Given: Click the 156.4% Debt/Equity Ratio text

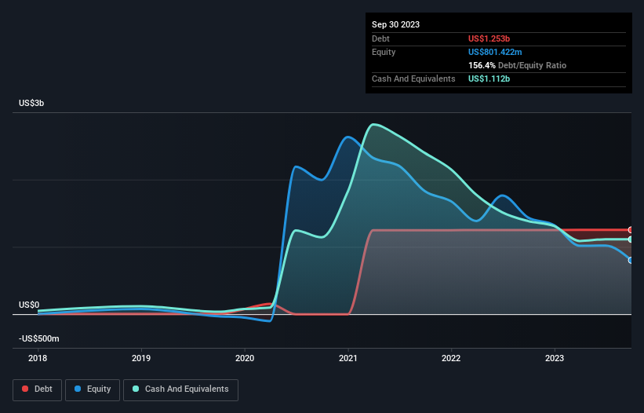Looking at the screenshot, I should [x=517, y=65].
